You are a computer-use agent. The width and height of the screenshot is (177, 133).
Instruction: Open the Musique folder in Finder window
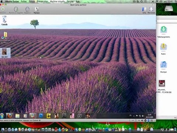(x=163, y=67)
